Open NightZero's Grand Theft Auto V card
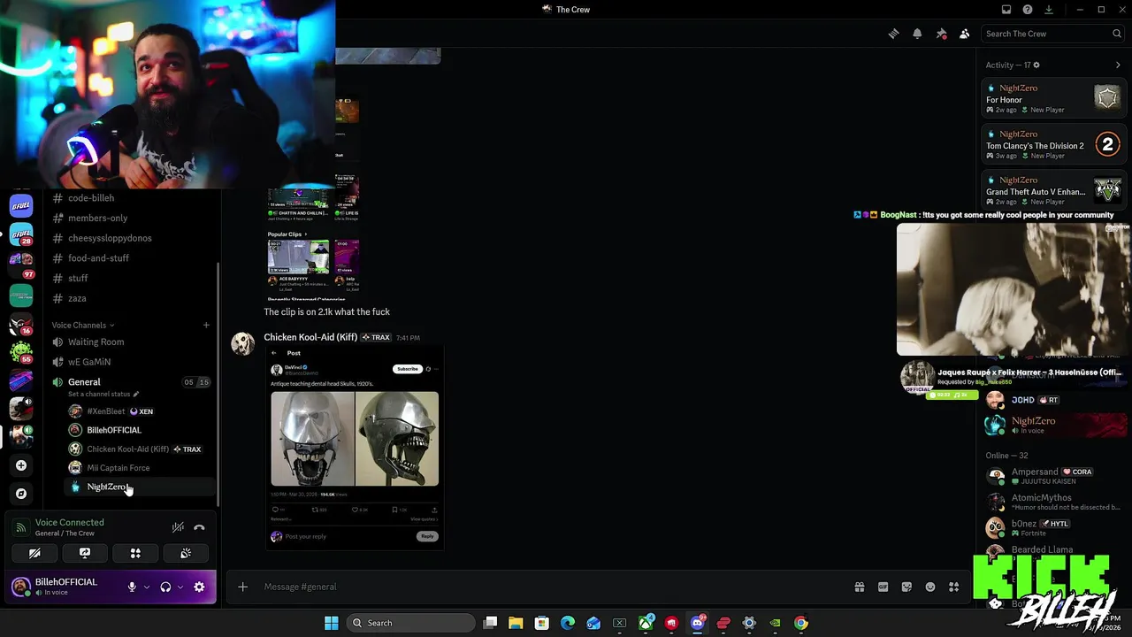Image resolution: width=1132 pixels, height=637 pixels. pos(1054,190)
